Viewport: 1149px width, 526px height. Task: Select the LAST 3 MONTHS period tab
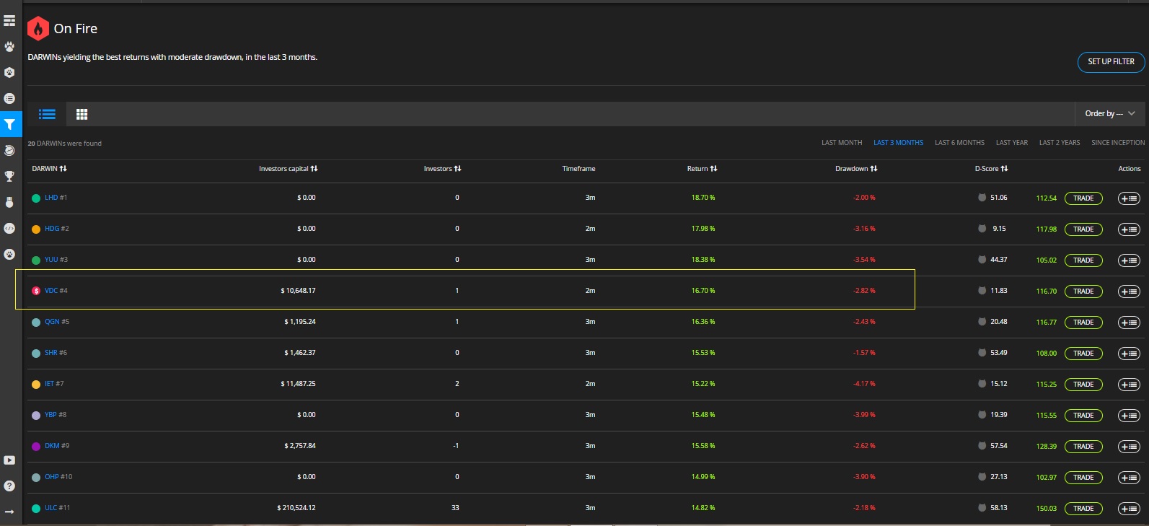898,143
